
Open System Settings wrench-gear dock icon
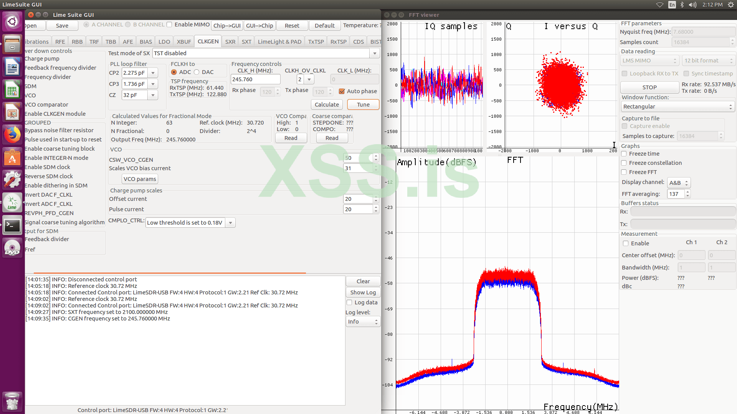pyautogui.click(x=12, y=180)
